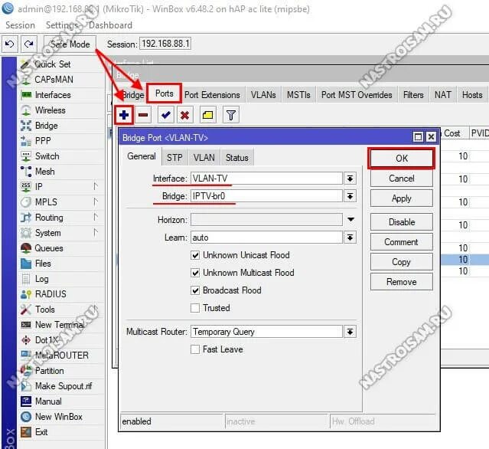
Task: Click the Apply button
Action: [401, 198]
